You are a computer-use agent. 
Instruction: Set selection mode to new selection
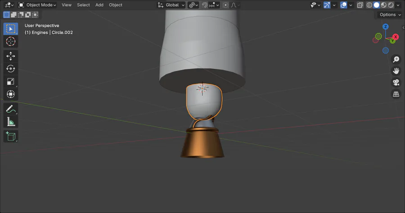pyautogui.click(x=6, y=15)
